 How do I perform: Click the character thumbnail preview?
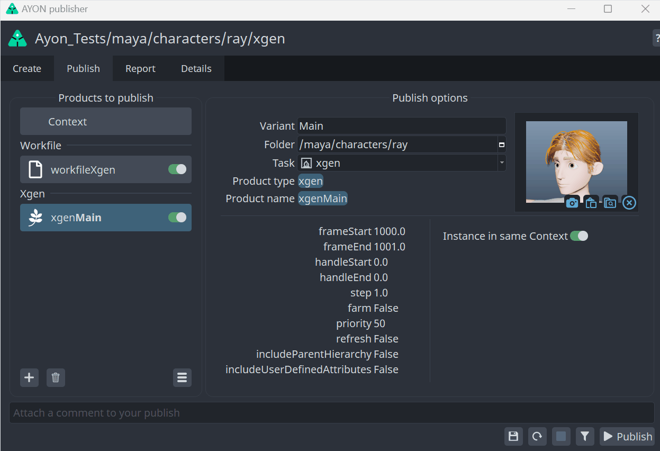576,161
